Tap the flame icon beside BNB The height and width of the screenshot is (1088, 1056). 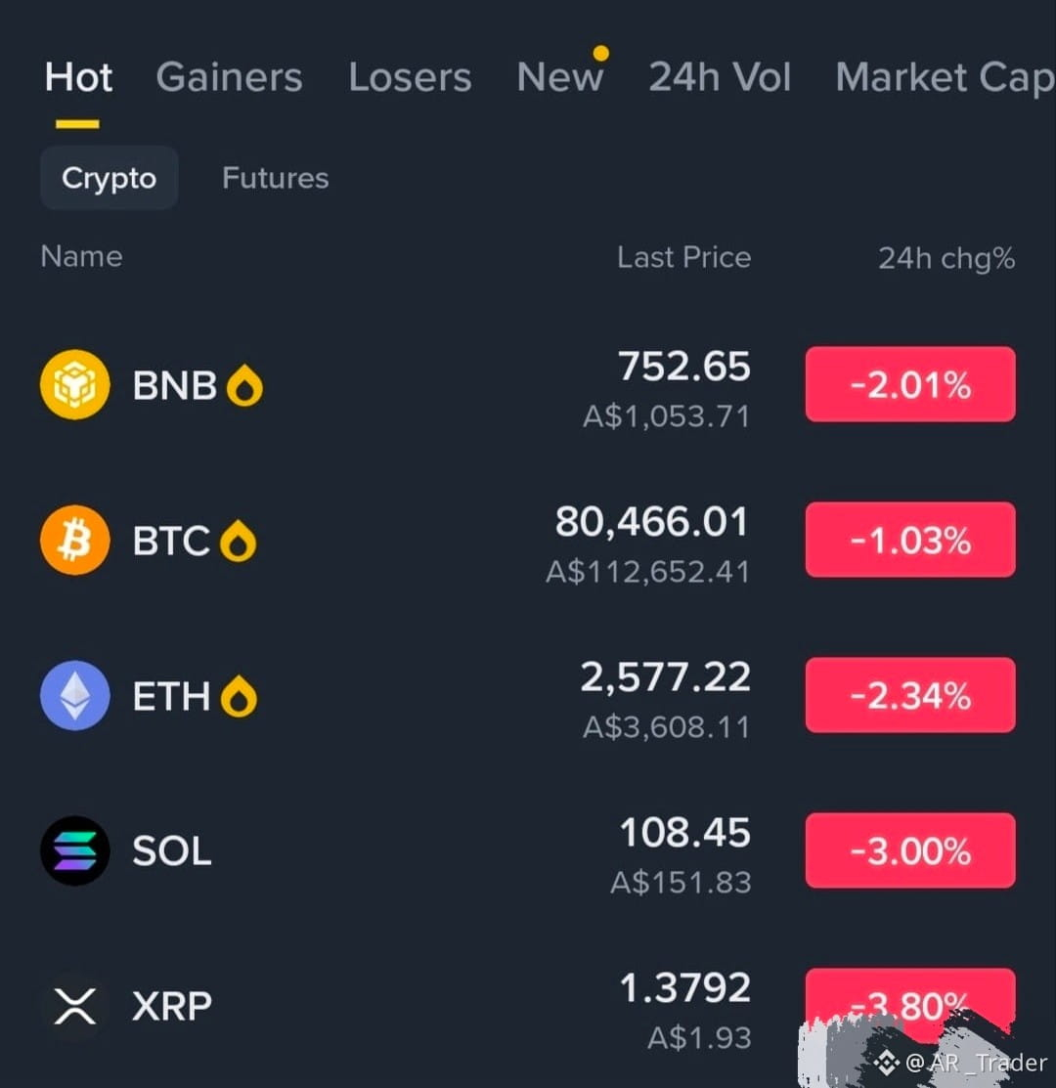(x=244, y=385)
